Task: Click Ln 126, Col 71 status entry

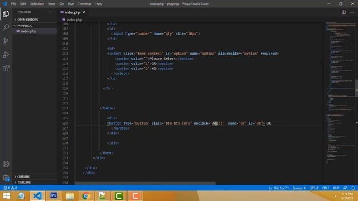Action: coord(279,188)
